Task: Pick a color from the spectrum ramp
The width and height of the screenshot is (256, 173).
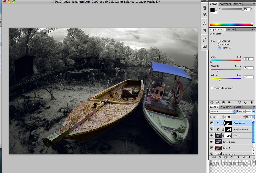Action: pyautogui.click(x=231, y=25)
